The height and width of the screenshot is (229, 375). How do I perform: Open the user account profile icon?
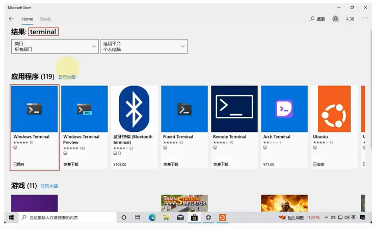tap(335, 19)
